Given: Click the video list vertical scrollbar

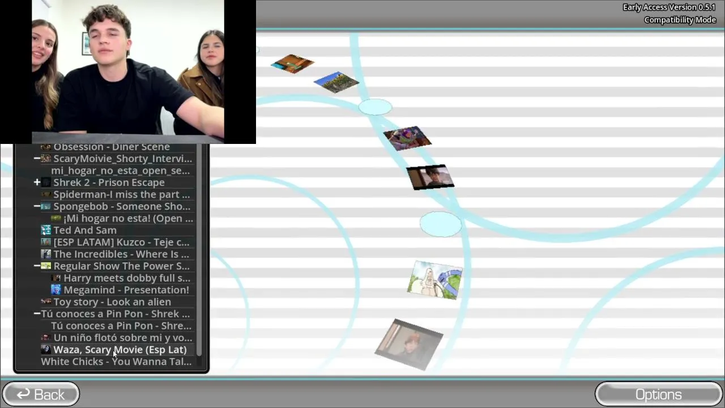Looking at the screenshot, I should click(199, 249).
